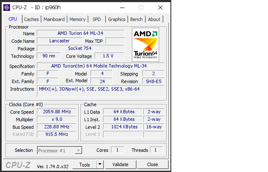Open the Graphics tab
This screenshot has width=268, height=172.
[x=117, y=19]
